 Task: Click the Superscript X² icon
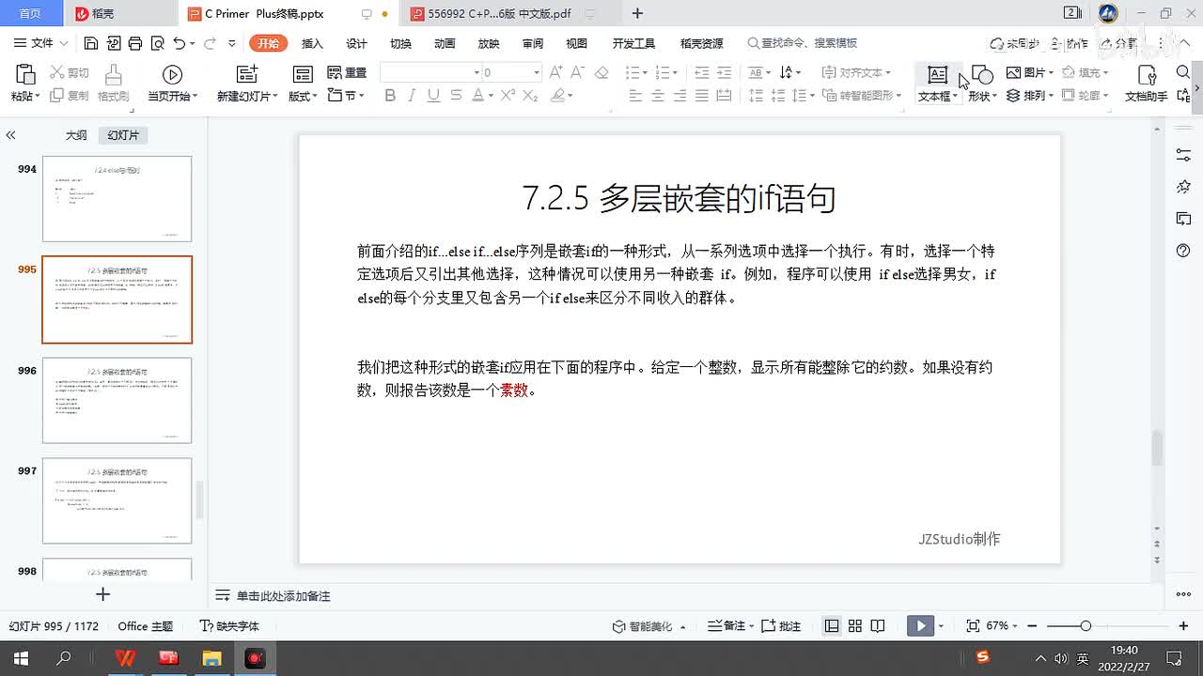(508, 95)
